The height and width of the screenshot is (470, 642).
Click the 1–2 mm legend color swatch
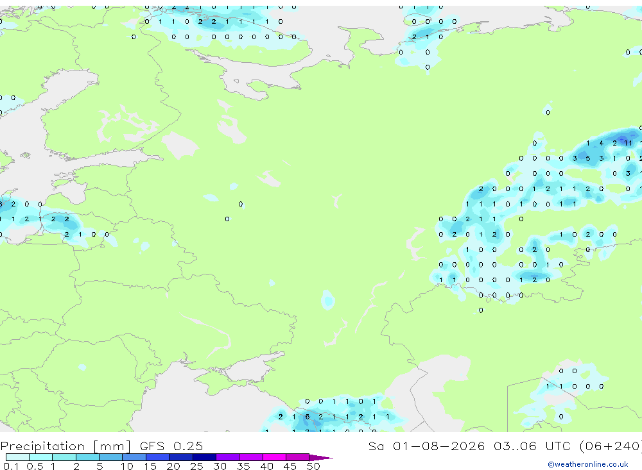[x=64, y=457]
